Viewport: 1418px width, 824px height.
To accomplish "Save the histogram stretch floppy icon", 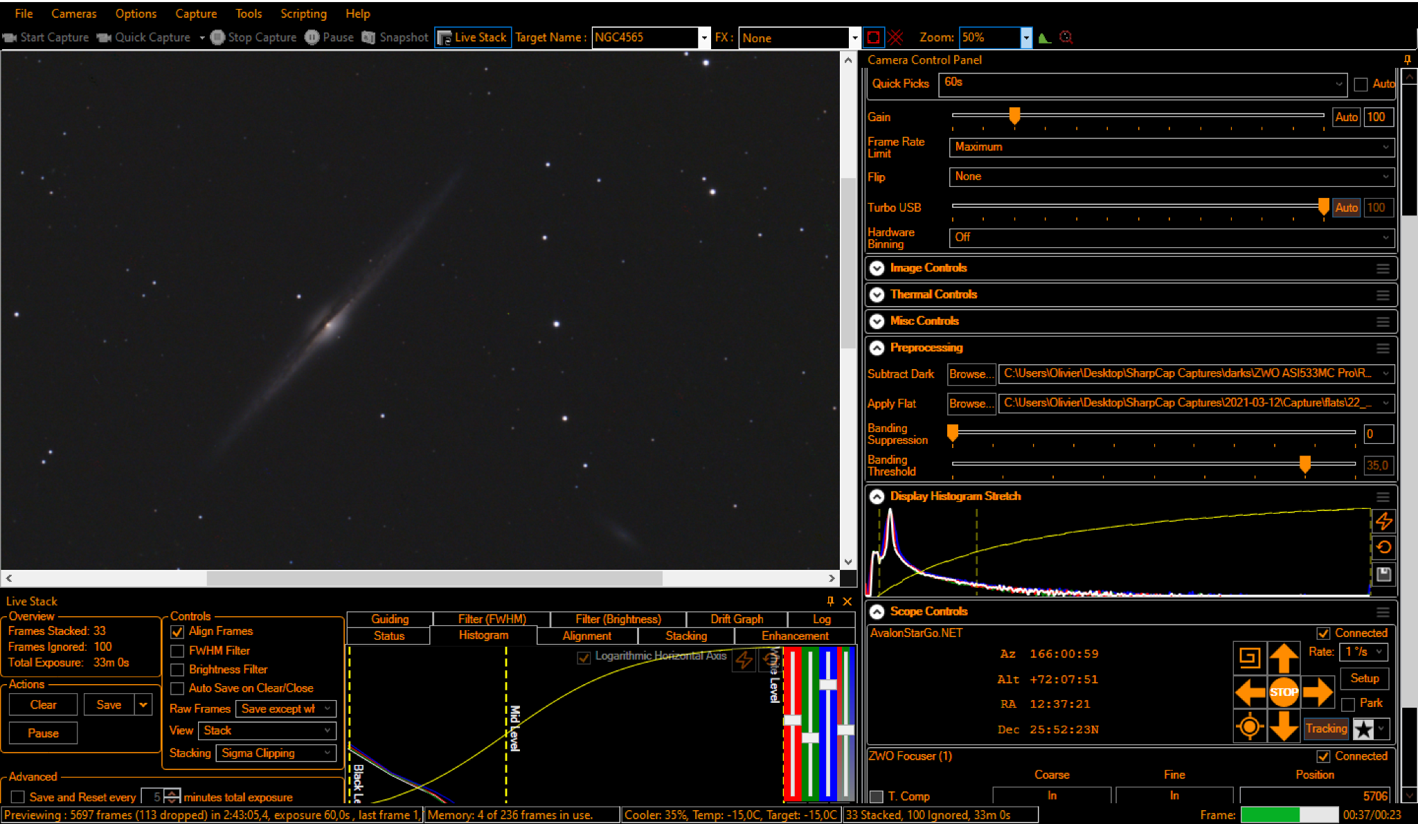I will (1383, 573).
